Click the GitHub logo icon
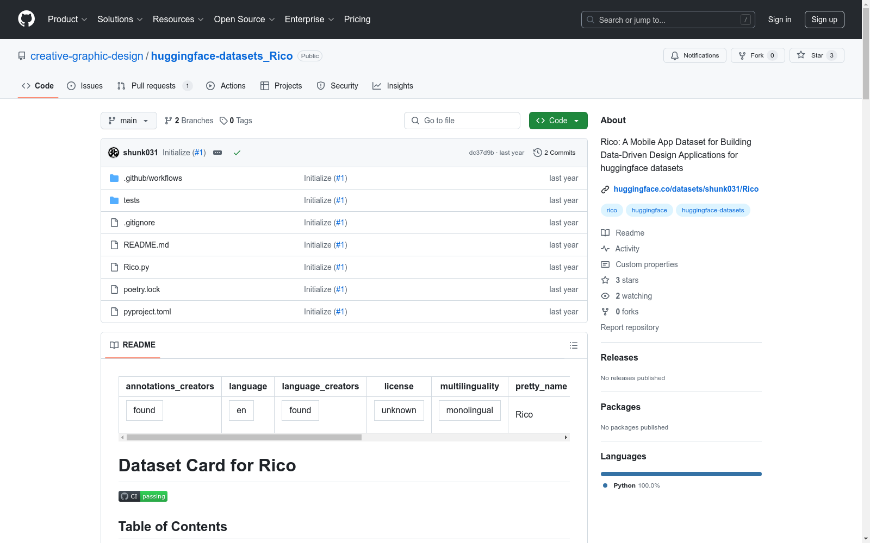The width and height of the screenshot is (870, 543). 26,19
